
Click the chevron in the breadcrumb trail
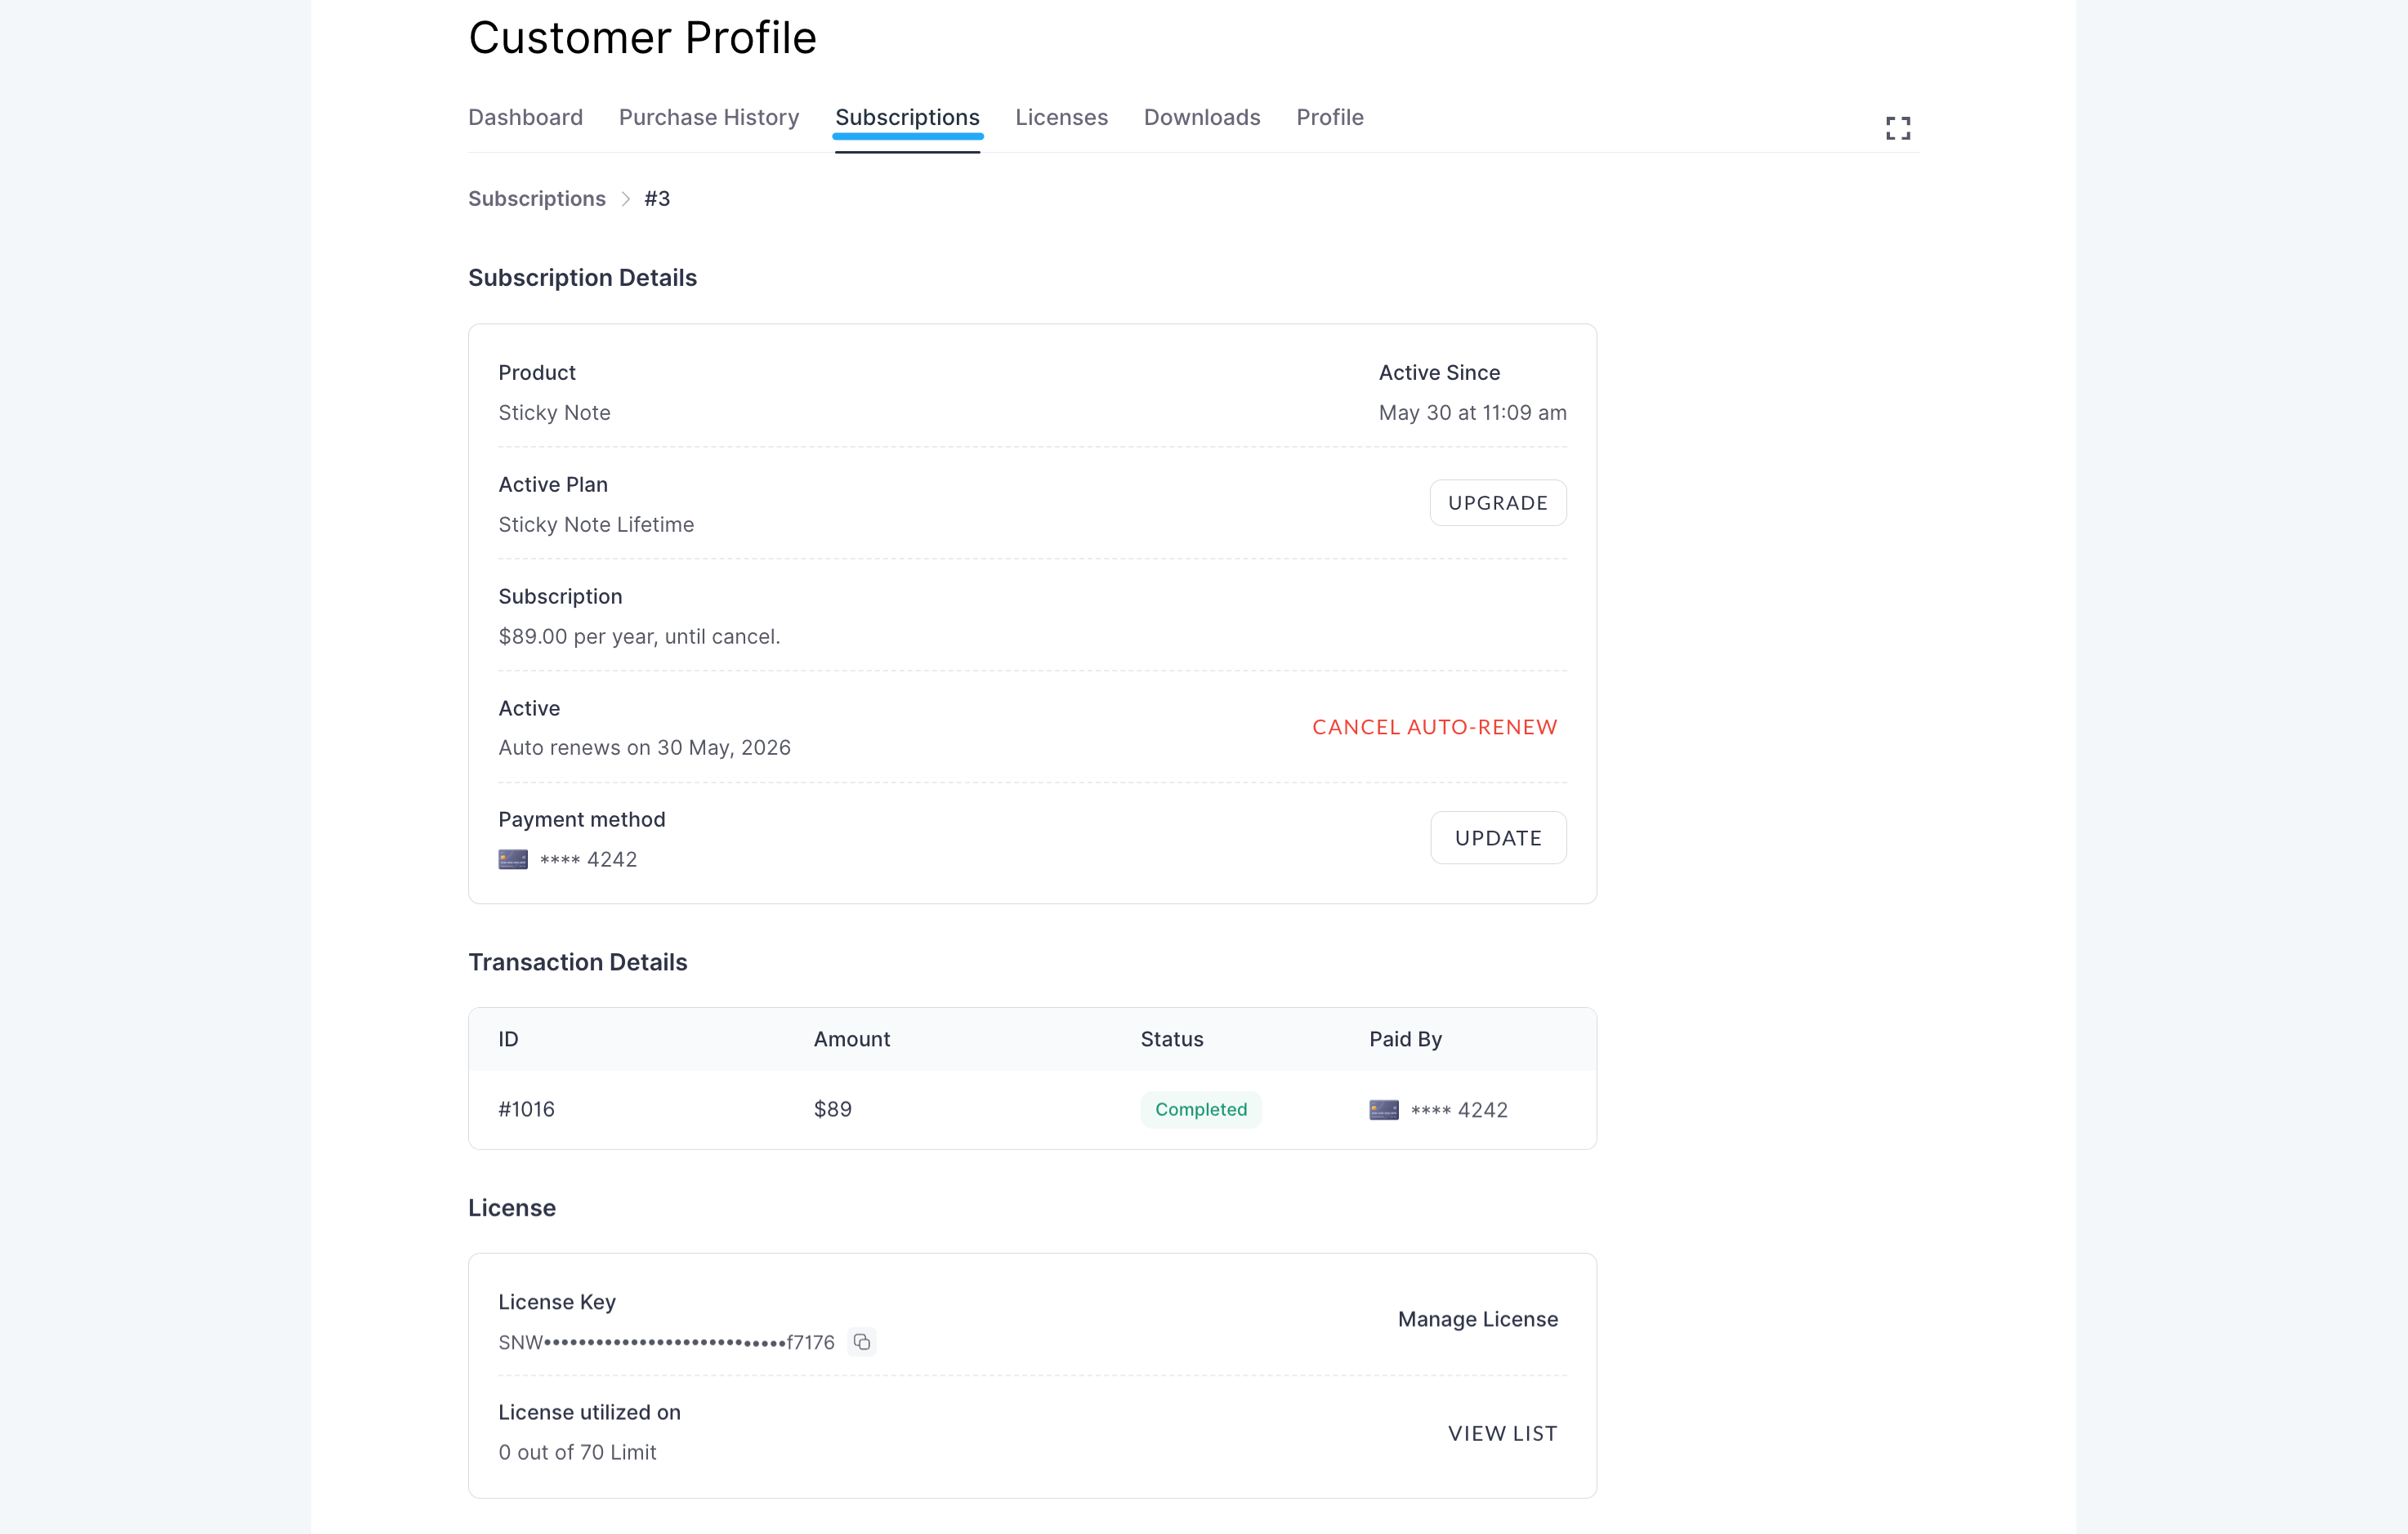[x=625, y=198]
